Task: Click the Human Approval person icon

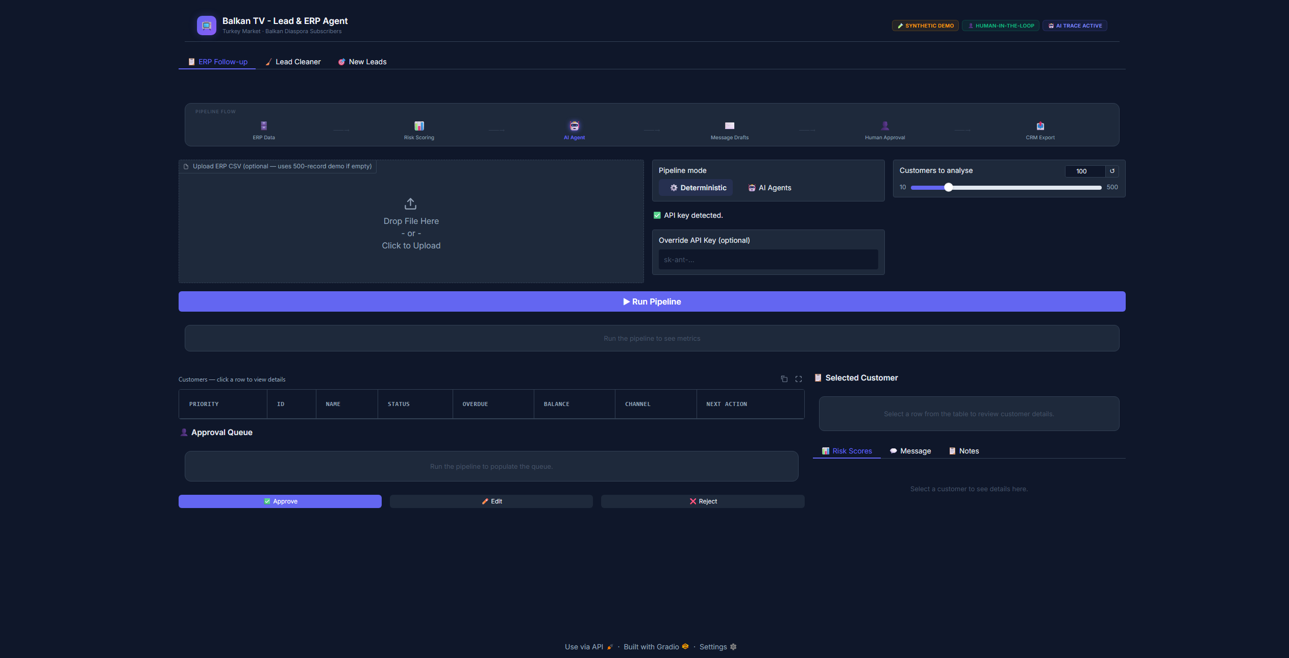Action: pyautogui.click(x=885, y=125)
